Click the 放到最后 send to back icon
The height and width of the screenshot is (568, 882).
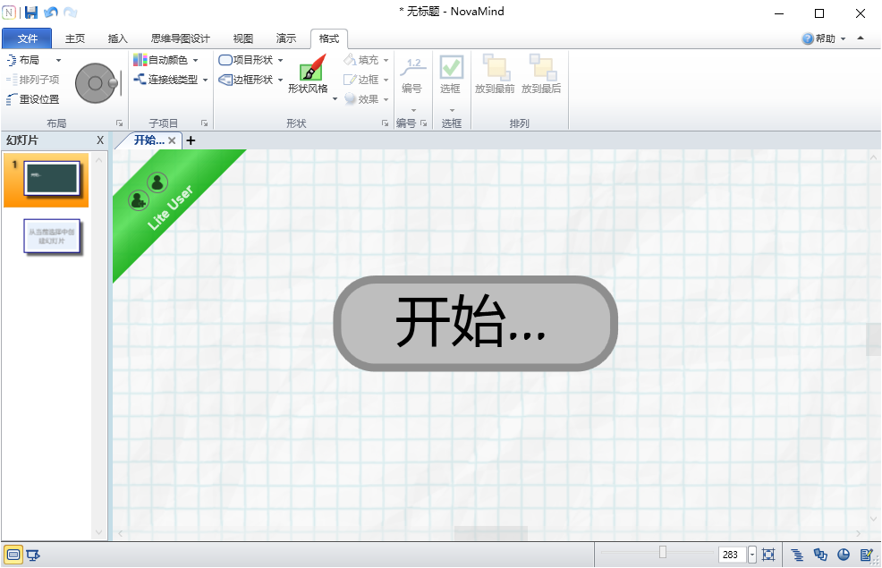(x=541, y=76)
